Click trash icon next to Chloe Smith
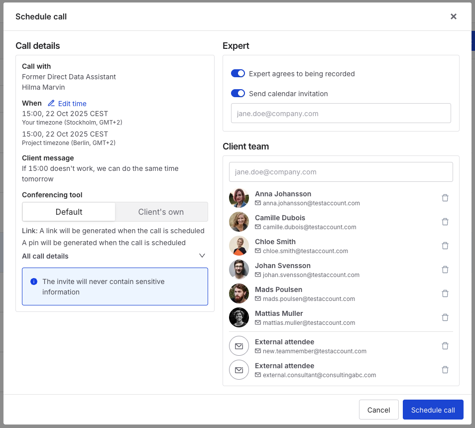Image resolution: width=475 pixels, height=428 pixels. click(445, 246)
